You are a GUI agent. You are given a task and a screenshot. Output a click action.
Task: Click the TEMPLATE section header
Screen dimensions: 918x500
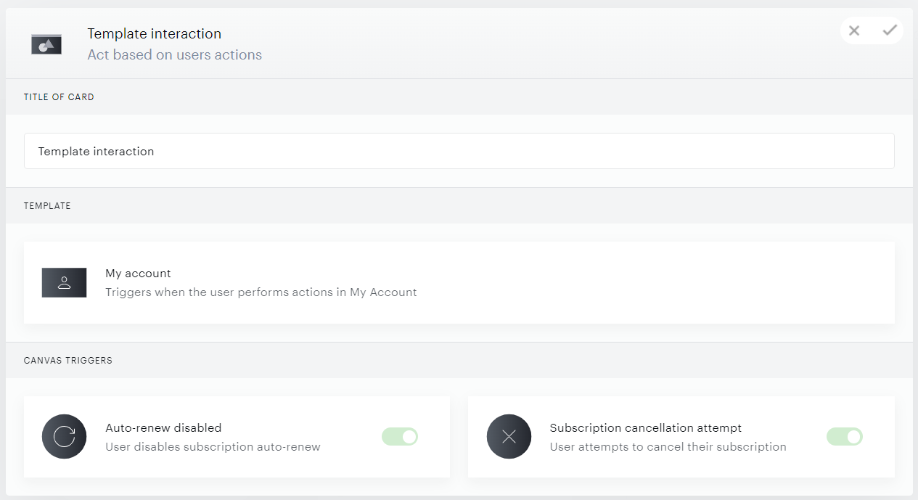click(47, 206)
